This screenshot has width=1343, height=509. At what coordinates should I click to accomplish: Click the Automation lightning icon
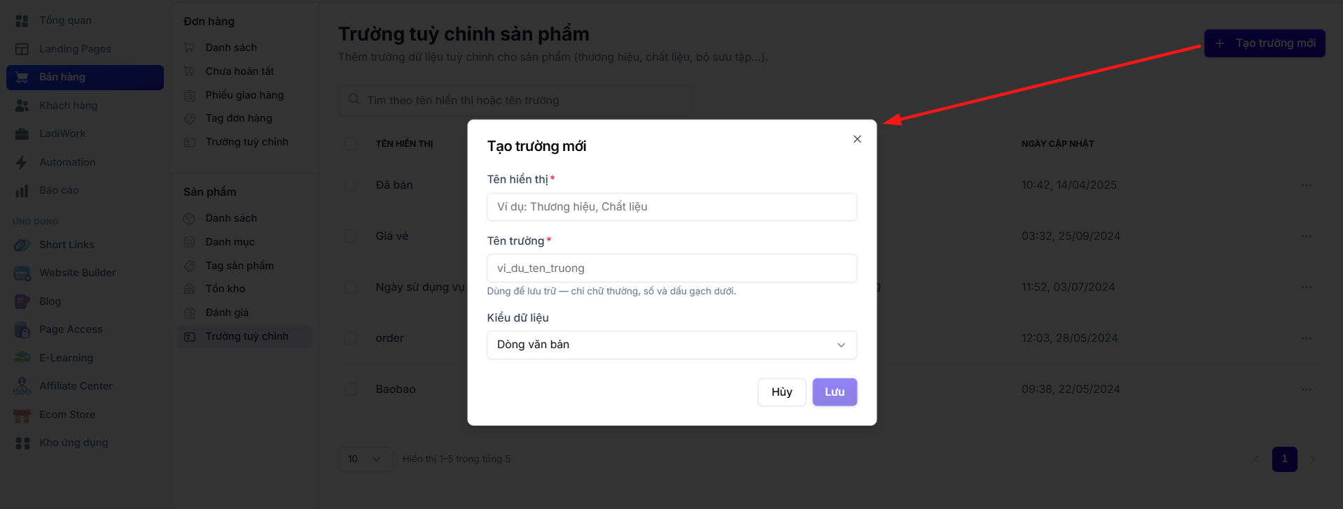[x=22, y=162]
